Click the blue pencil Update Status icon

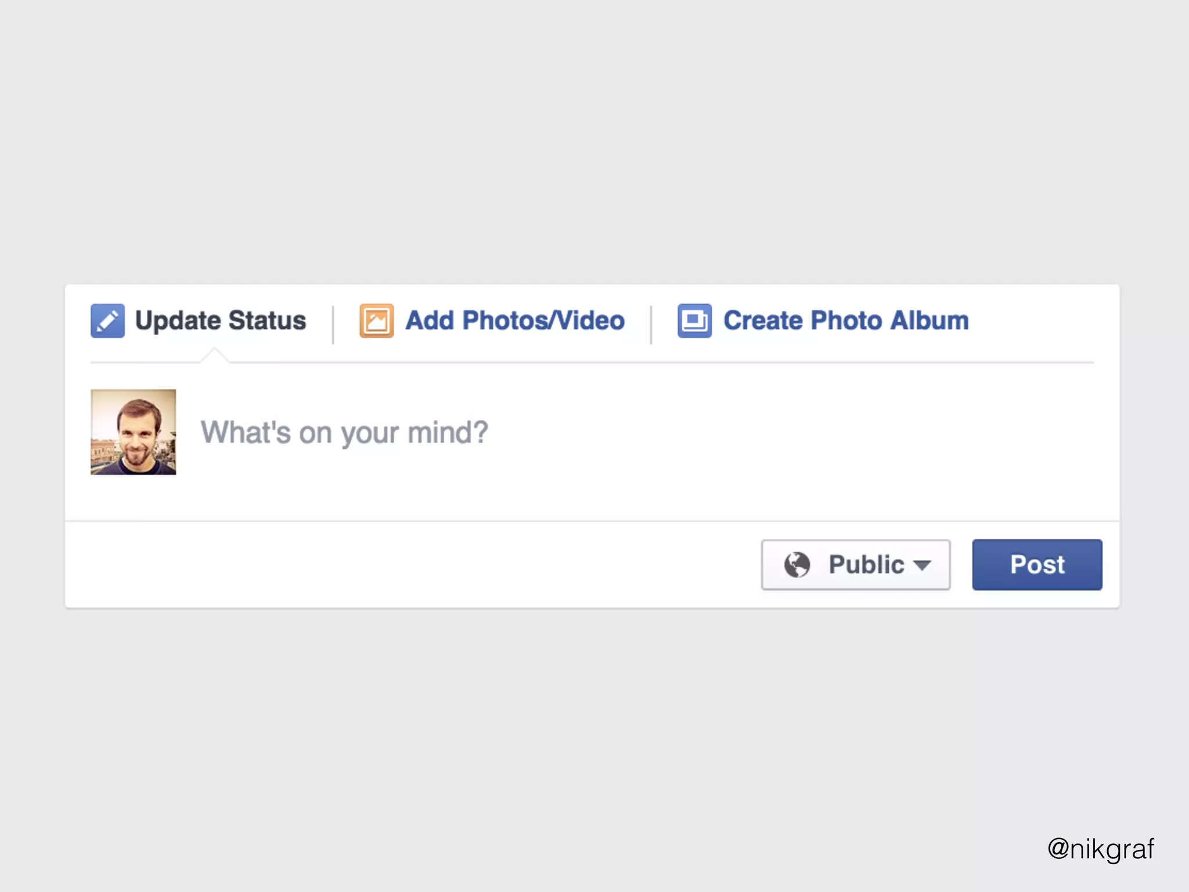(x=107, y=321)
